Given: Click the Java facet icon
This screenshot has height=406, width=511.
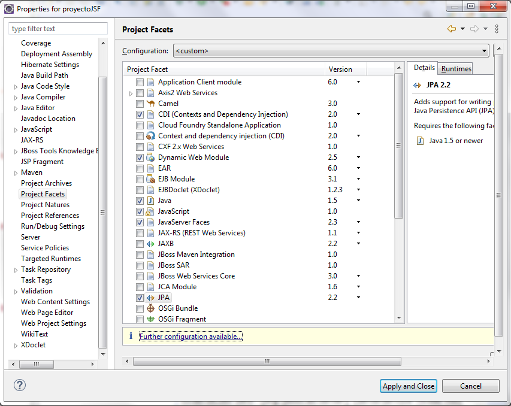Looking at the screenshot, I should (152, 201).
